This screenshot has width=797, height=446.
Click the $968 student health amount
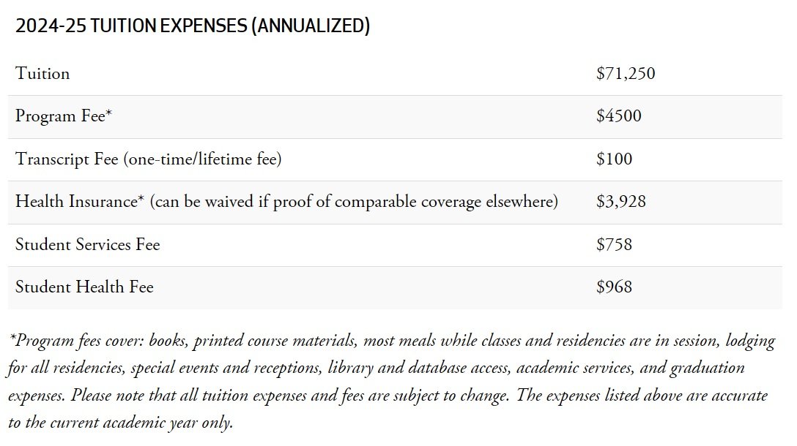(614, 287)
